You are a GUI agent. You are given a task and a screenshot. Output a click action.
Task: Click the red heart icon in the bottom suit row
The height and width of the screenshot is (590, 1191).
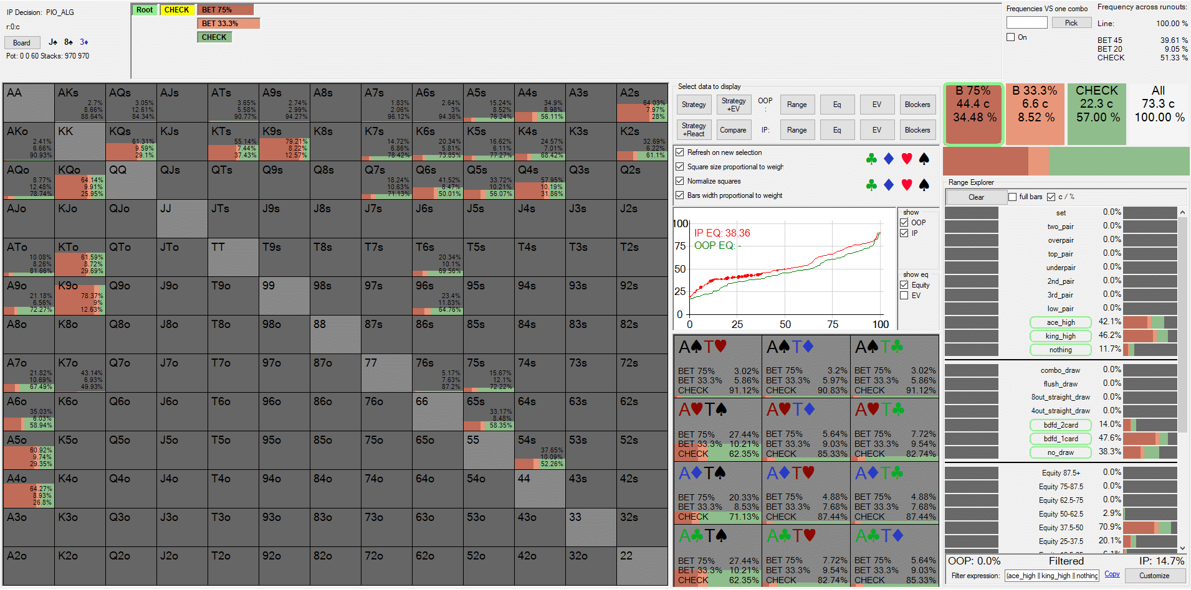tap(907, 185)
